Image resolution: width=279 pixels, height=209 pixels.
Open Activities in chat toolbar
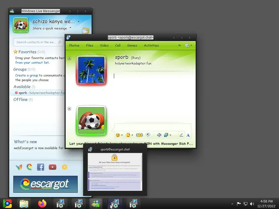pyautogui.click(x=151, y=45)
